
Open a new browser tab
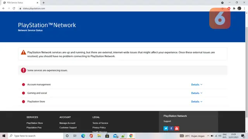[x=43, y=3]
